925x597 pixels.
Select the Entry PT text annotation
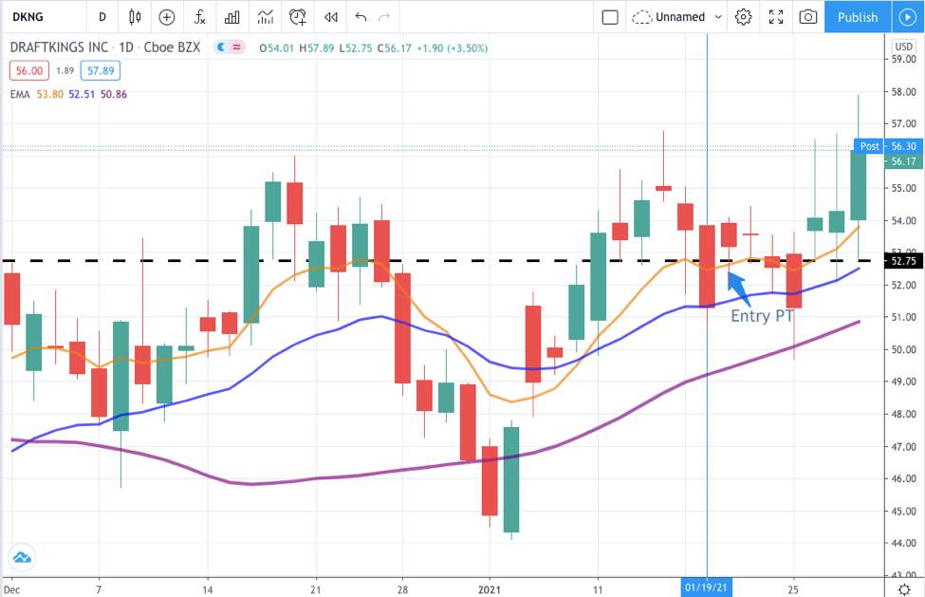762,316
